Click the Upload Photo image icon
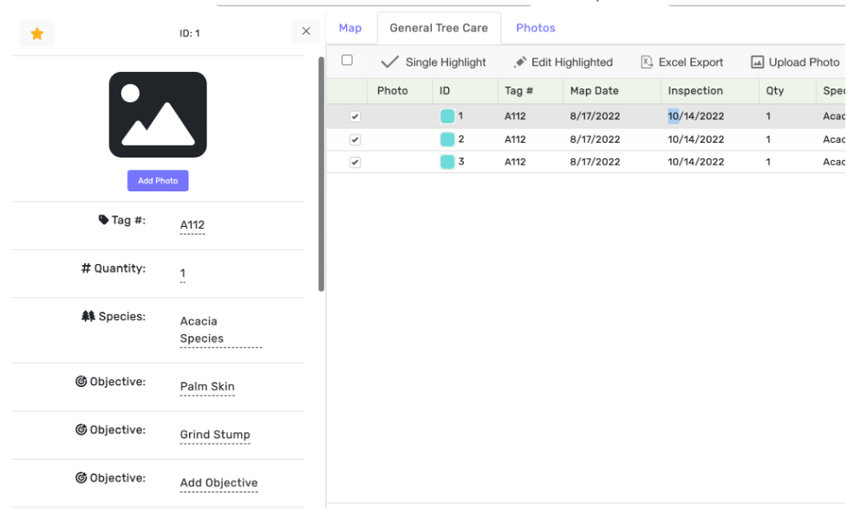Viewport: 847px width, 510px height. (x=758, y=62)
